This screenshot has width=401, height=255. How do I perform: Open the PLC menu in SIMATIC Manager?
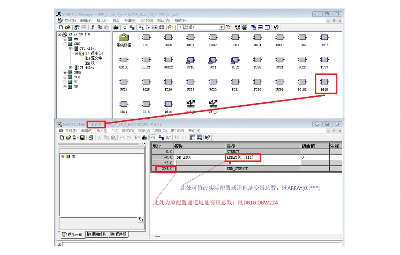click(x=116, y=20)
